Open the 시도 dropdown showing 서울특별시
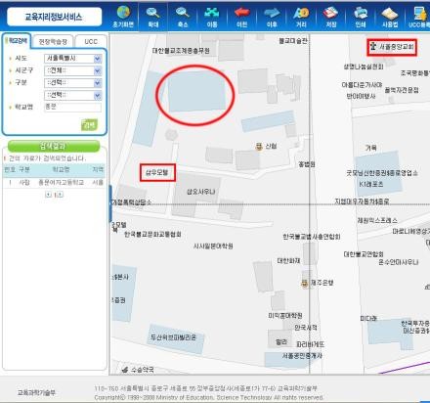This screenshot has width=430, height=403. coord(72,59)
